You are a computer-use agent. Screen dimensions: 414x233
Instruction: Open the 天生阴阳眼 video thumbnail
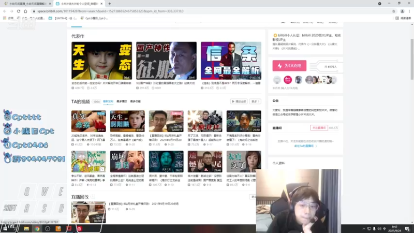(127, 121)
